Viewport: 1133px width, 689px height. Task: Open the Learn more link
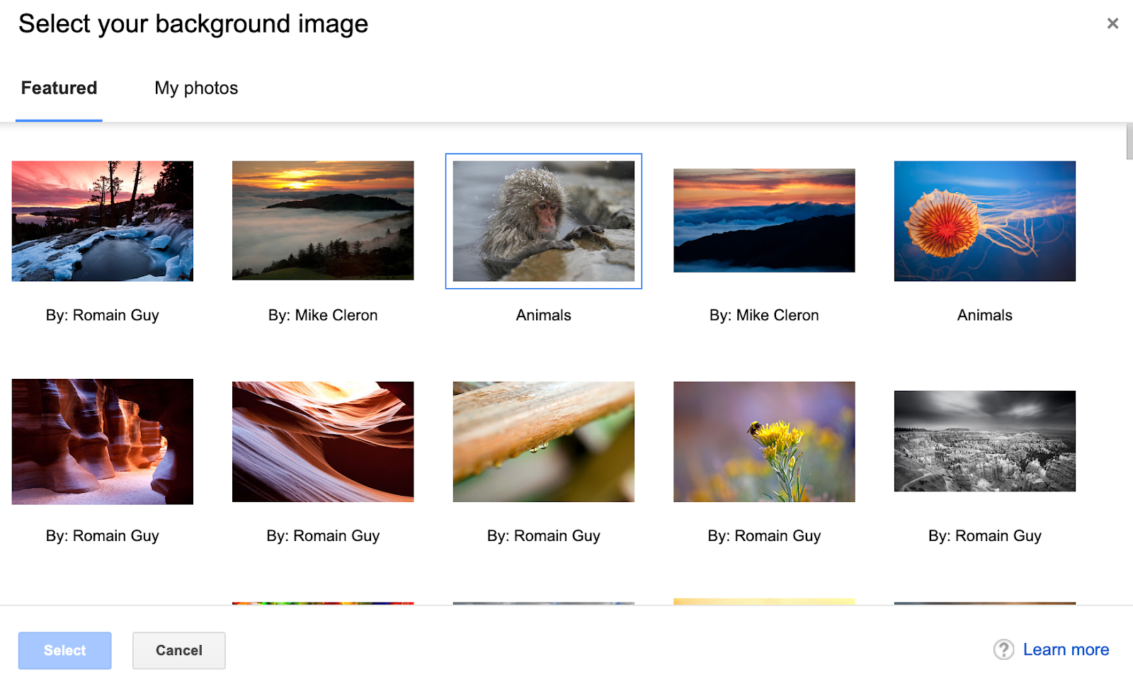(1066, 649)
